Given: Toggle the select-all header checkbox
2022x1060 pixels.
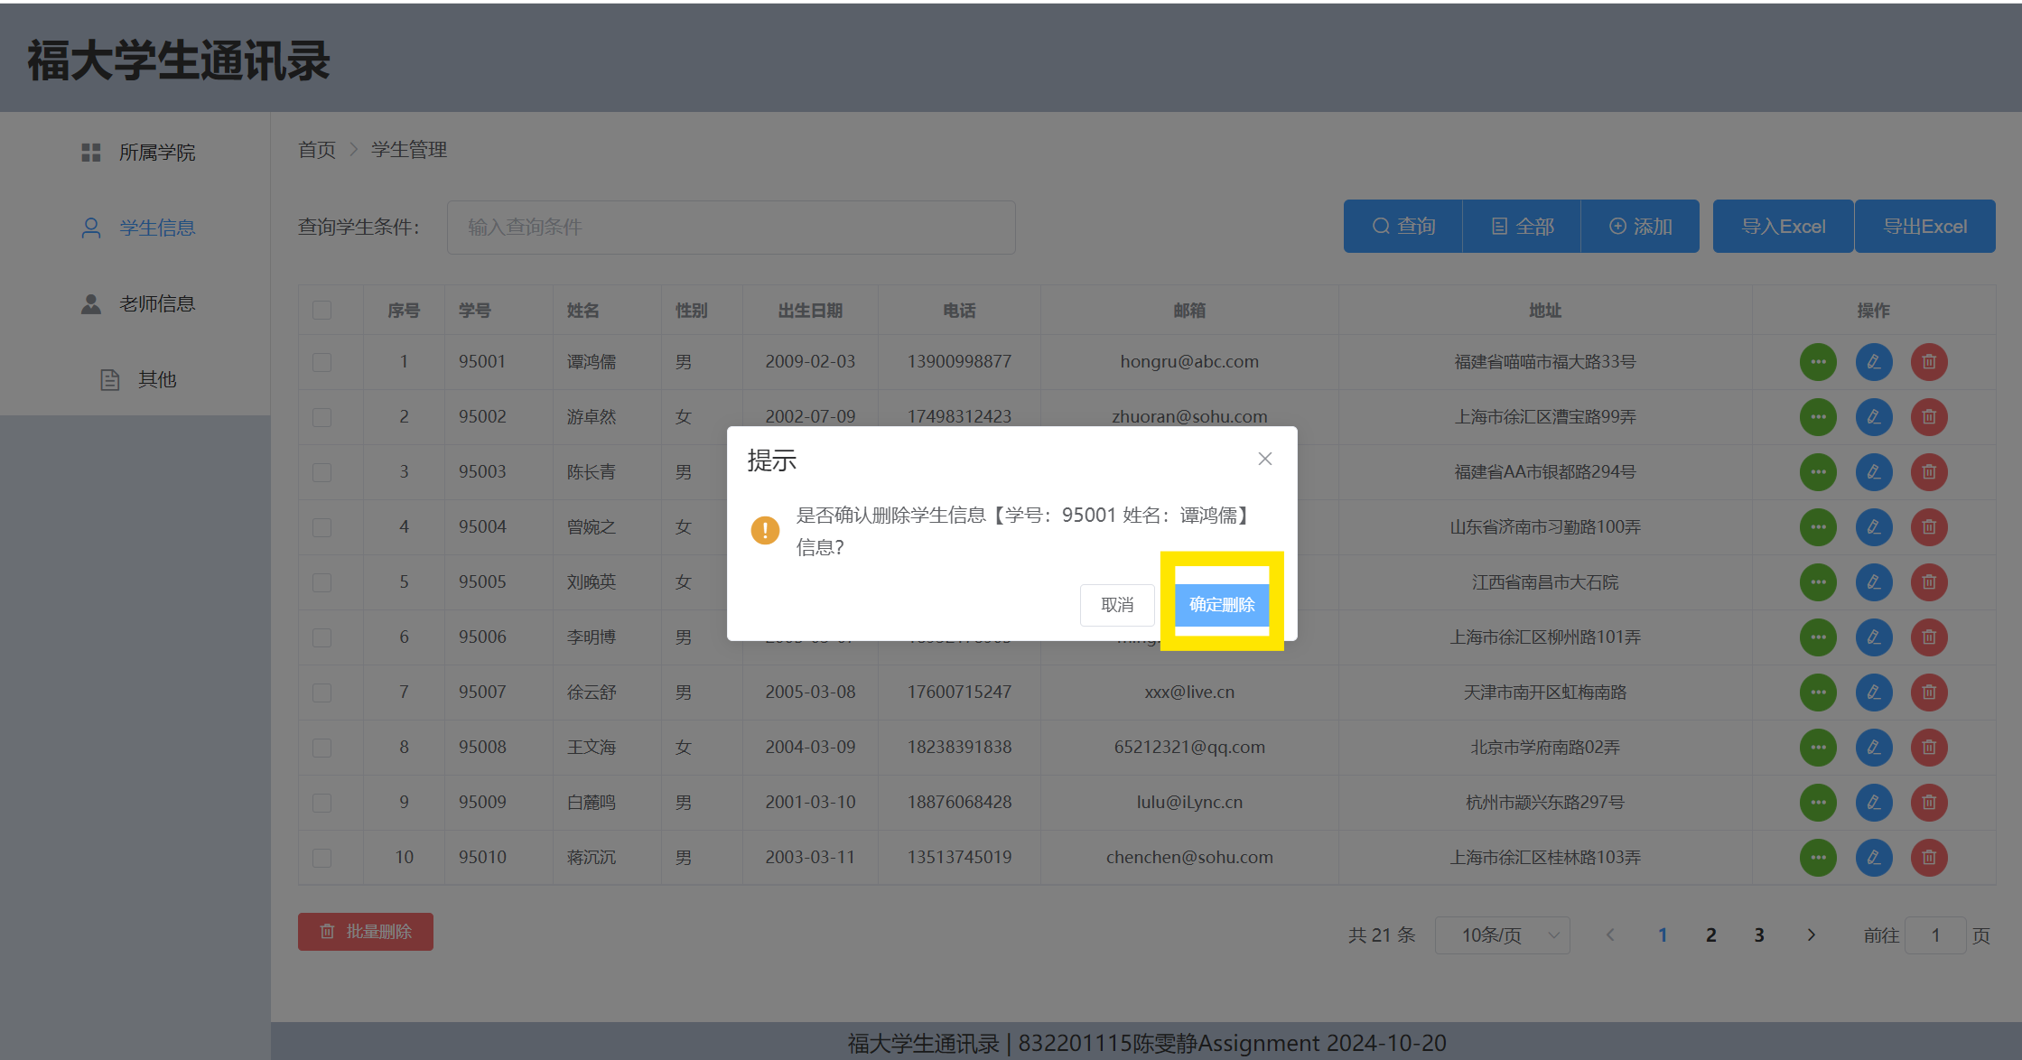Looking at the screenshot, I should coord(321,311).
